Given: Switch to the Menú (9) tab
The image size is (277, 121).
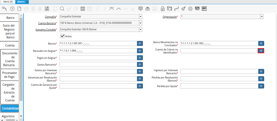Looking at the screenshot, I should click(8, 2).
